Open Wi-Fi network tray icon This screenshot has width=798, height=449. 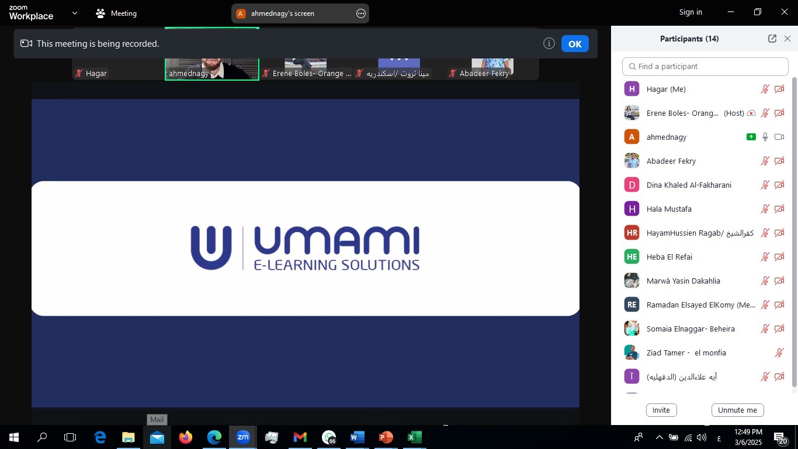click(x=688, y=437)
